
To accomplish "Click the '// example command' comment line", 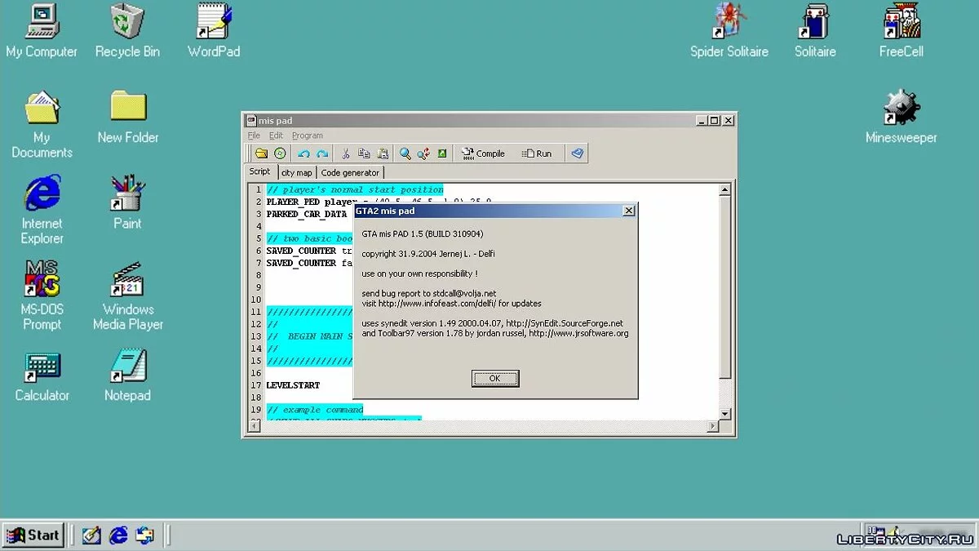I will [x=314, y=410].
